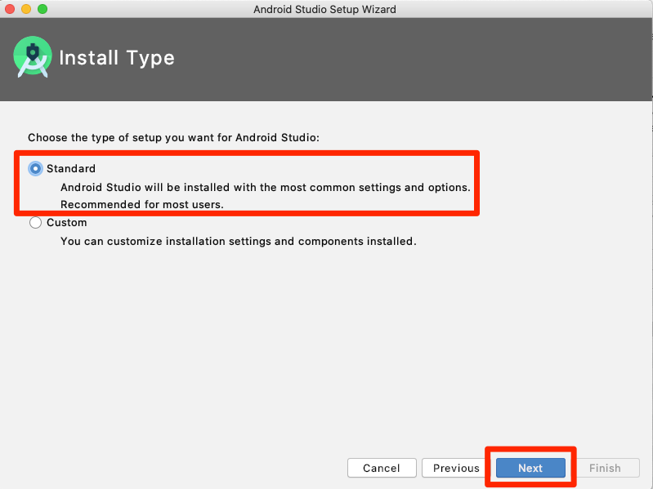Image resolution: width=653 pixels, height=489 pixels.
Task: Click the 'Custom' option label
Action: [67, 223]
